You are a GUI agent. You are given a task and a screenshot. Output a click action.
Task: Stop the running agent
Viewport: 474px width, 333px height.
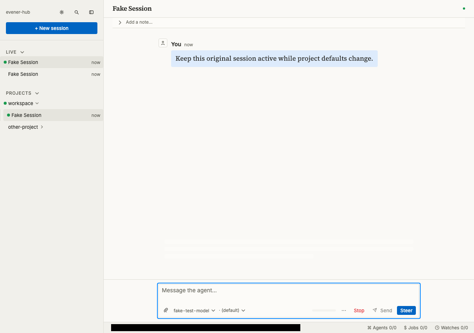click(359, 310)
